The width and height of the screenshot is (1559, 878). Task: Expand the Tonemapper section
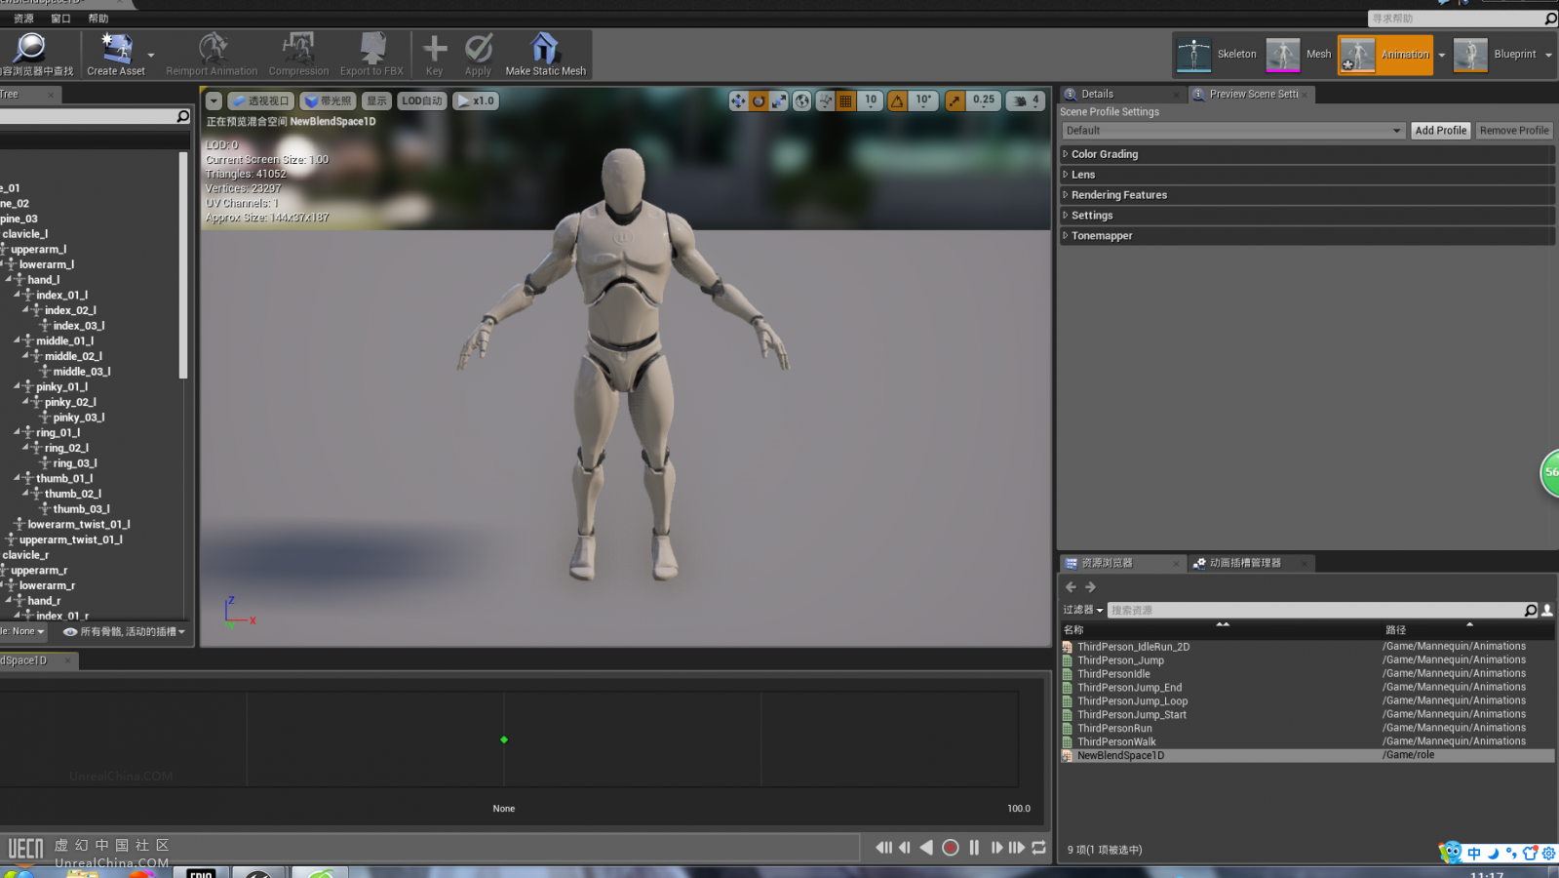coord(1306,236)
